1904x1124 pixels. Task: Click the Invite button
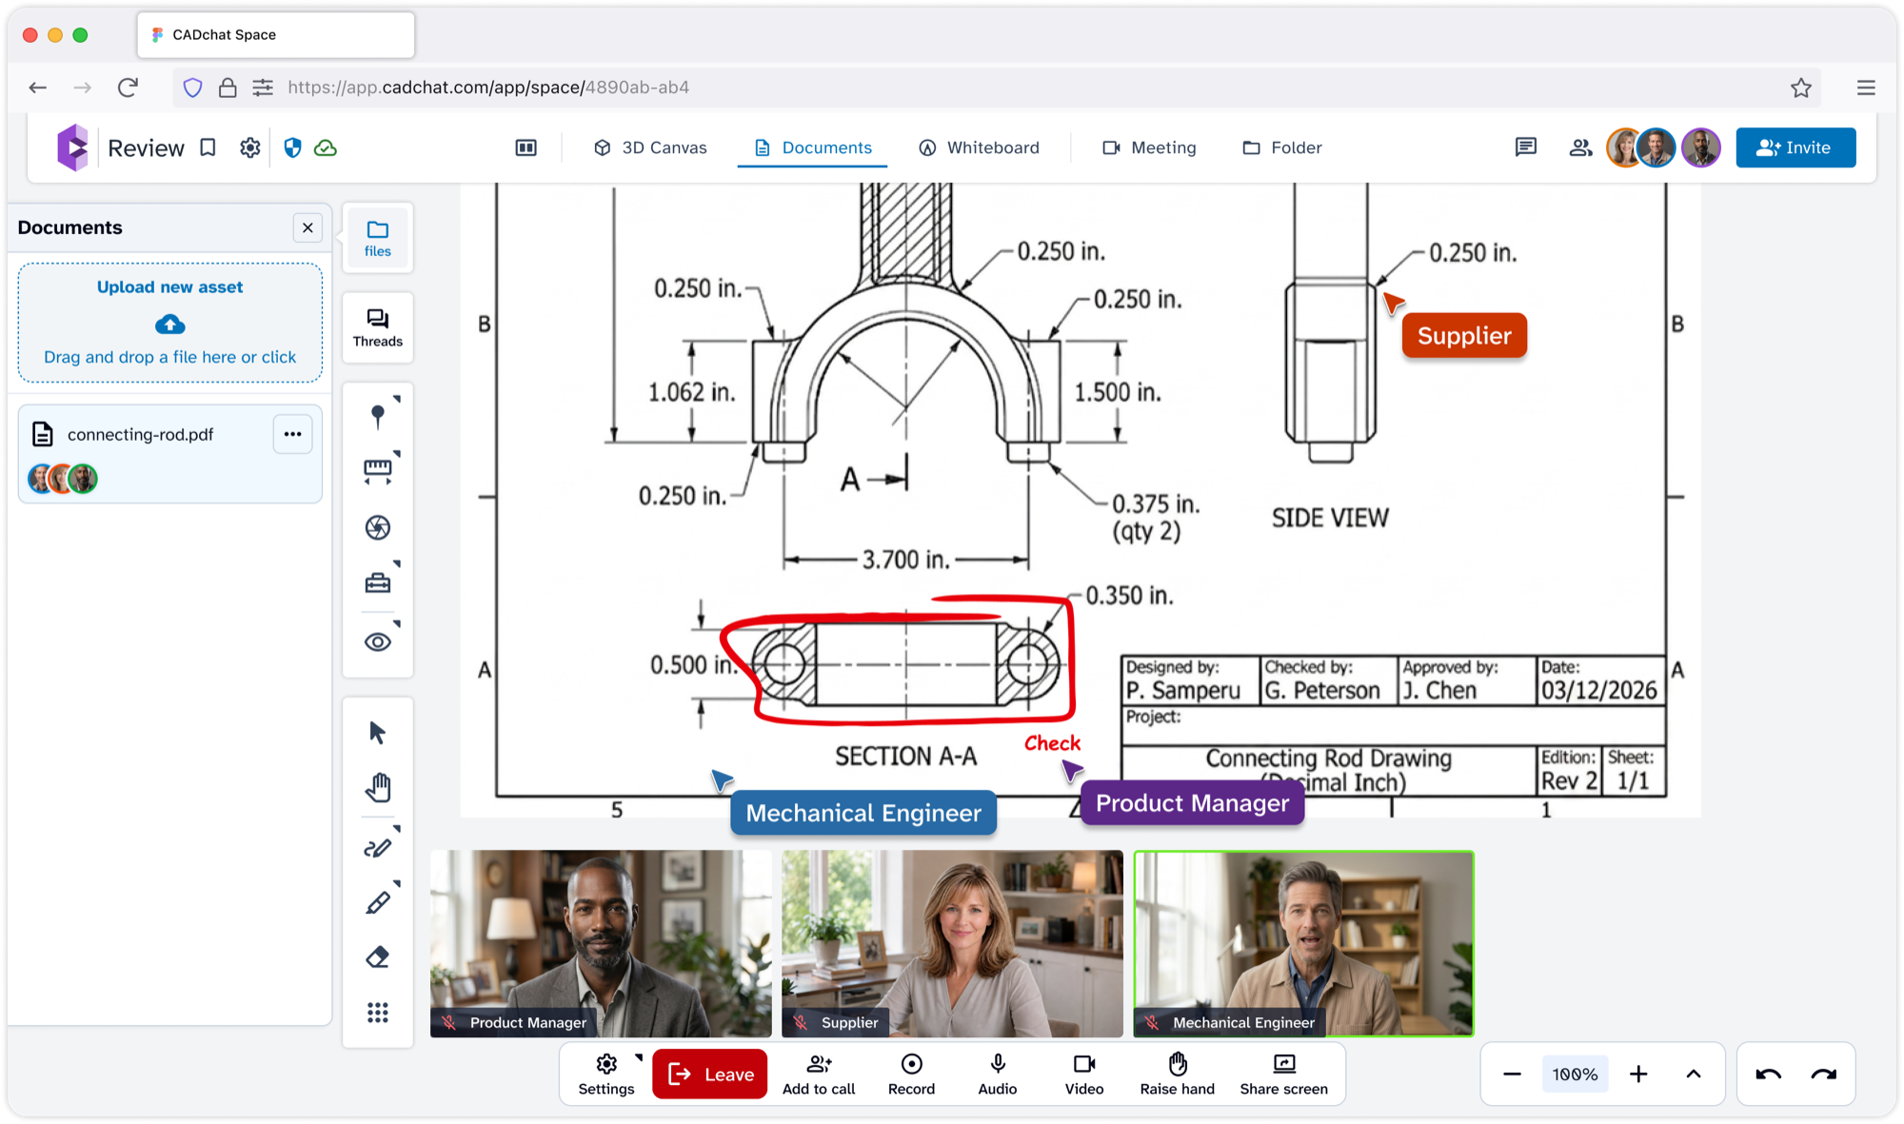(x=1795, y=148)
